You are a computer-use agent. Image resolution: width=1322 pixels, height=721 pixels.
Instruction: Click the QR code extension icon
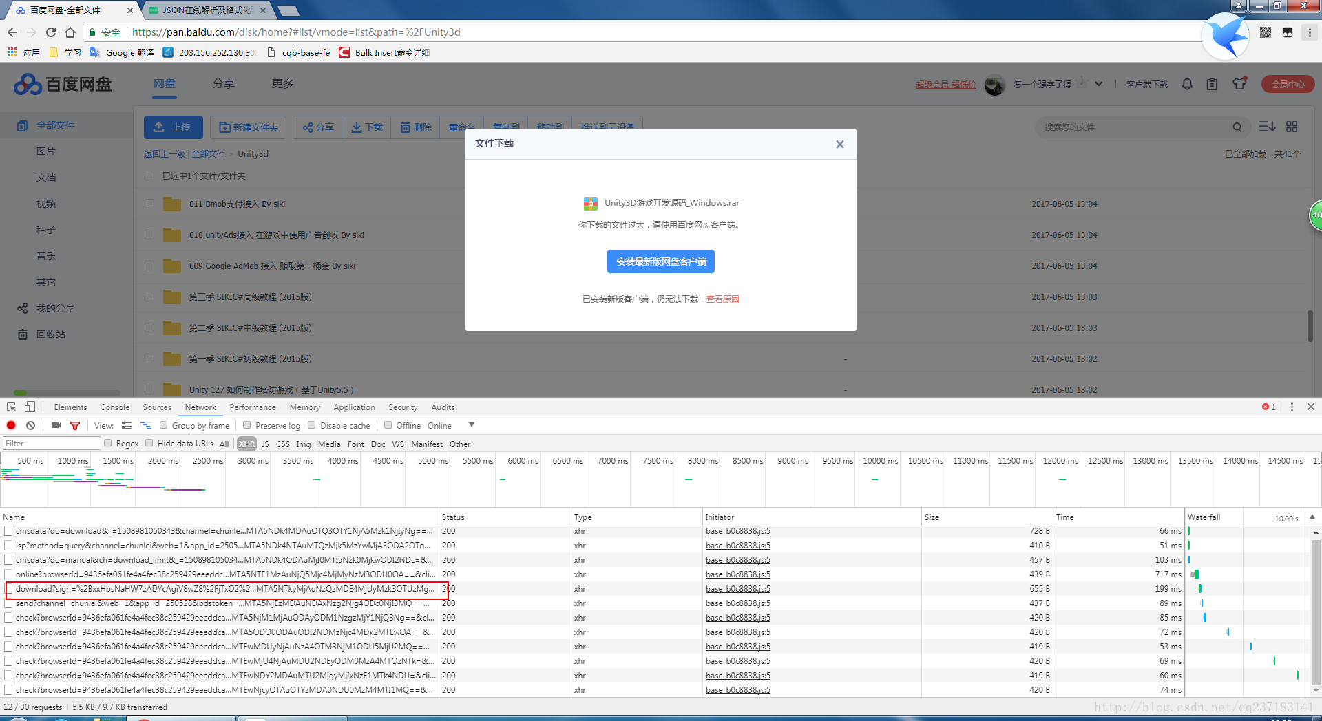(x=1266, y=32)
